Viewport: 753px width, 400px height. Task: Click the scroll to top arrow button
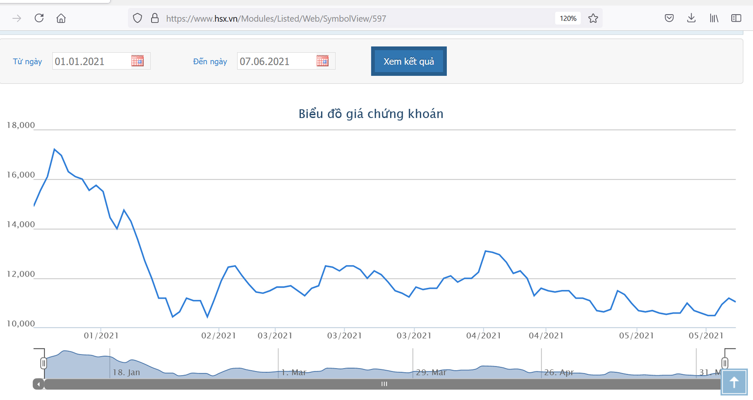click(734, 382)
